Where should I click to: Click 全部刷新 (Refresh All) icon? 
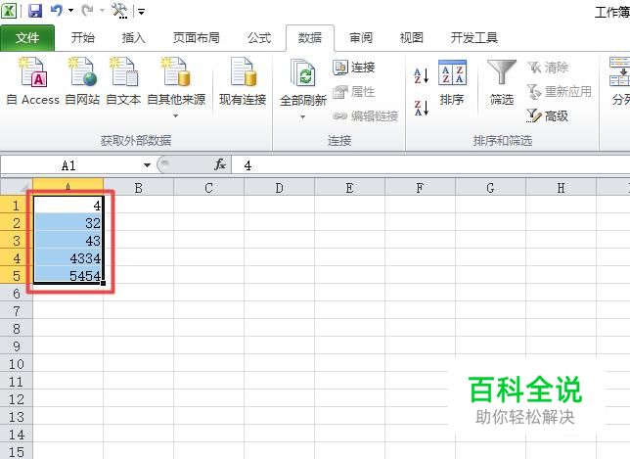pyautogui.click(x=303, y=73)
